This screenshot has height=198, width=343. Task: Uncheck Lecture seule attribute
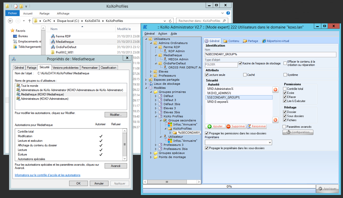pos(207,75)
